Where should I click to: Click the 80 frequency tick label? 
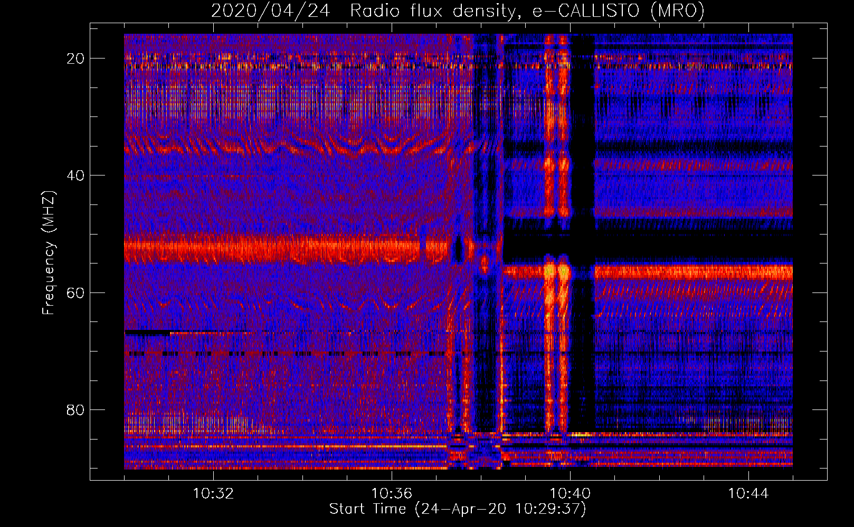pyautogui.click(x=75, y=409)
